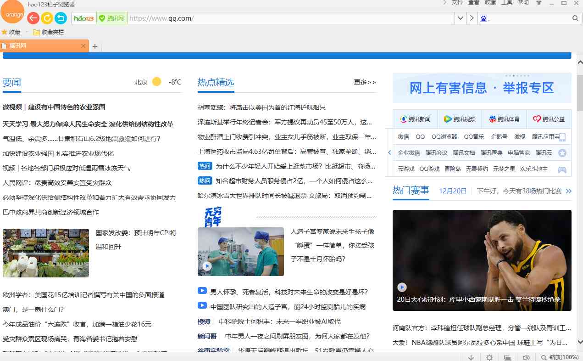Open the 收藏 menu
The image size is (583, 361).
(x=490, y=3)
